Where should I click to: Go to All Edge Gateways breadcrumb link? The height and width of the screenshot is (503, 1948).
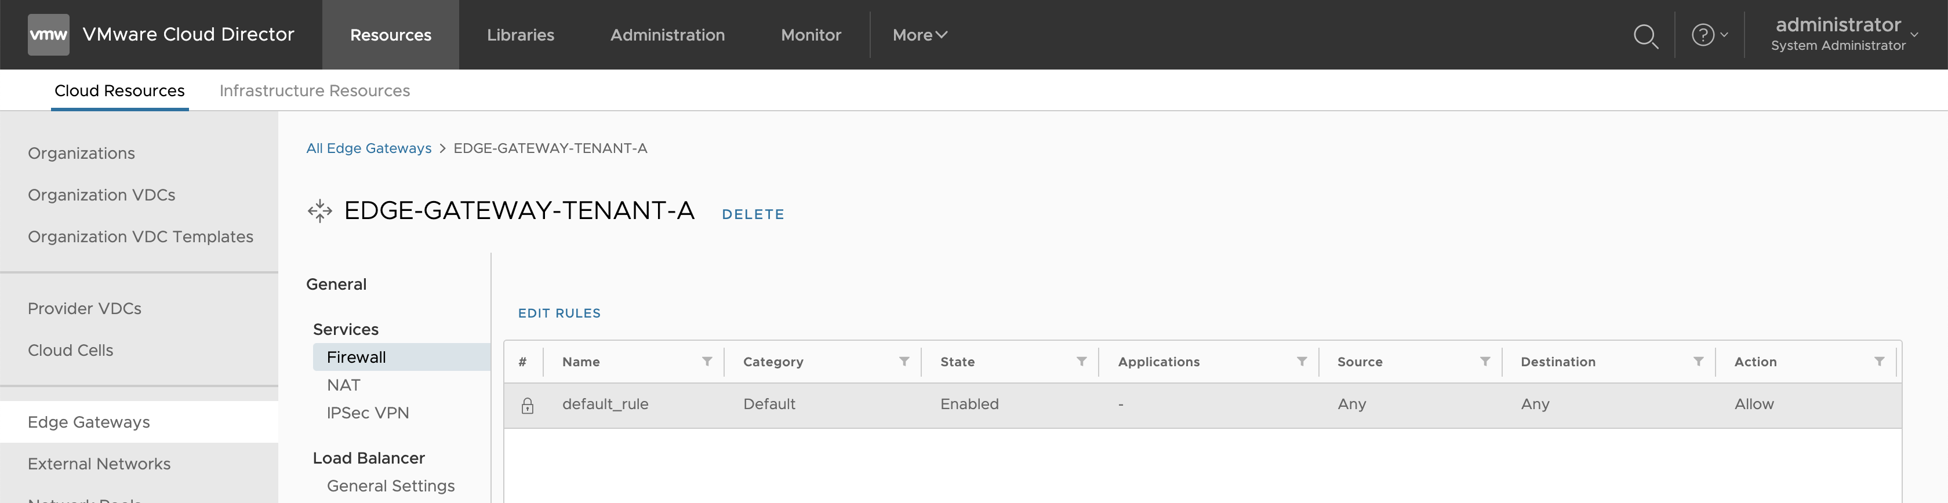click(x=368, y=148)
